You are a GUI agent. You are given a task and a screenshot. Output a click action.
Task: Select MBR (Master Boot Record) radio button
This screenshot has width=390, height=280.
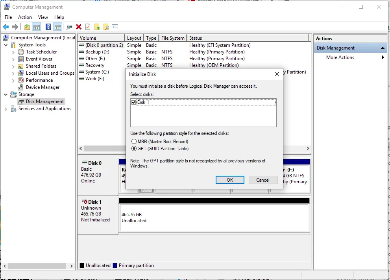(x=134, y=141)
